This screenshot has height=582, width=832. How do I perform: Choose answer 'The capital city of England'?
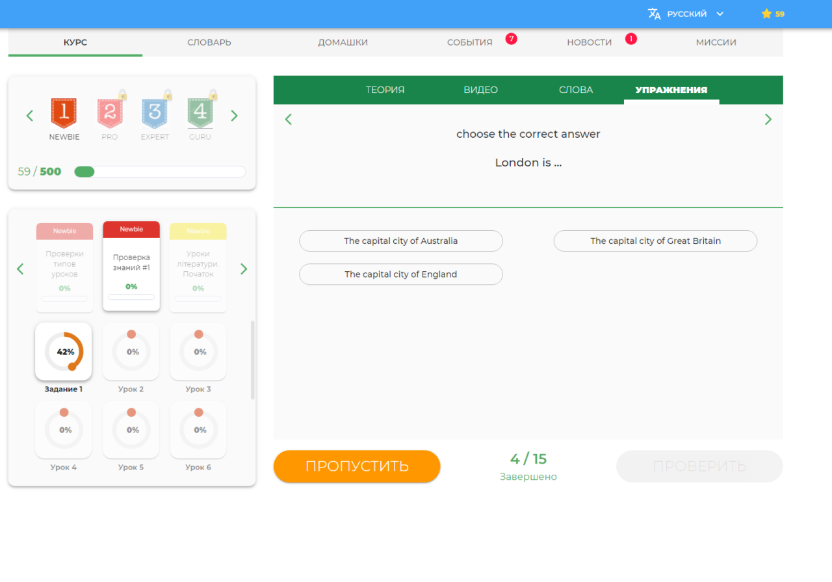coord(400,274)
